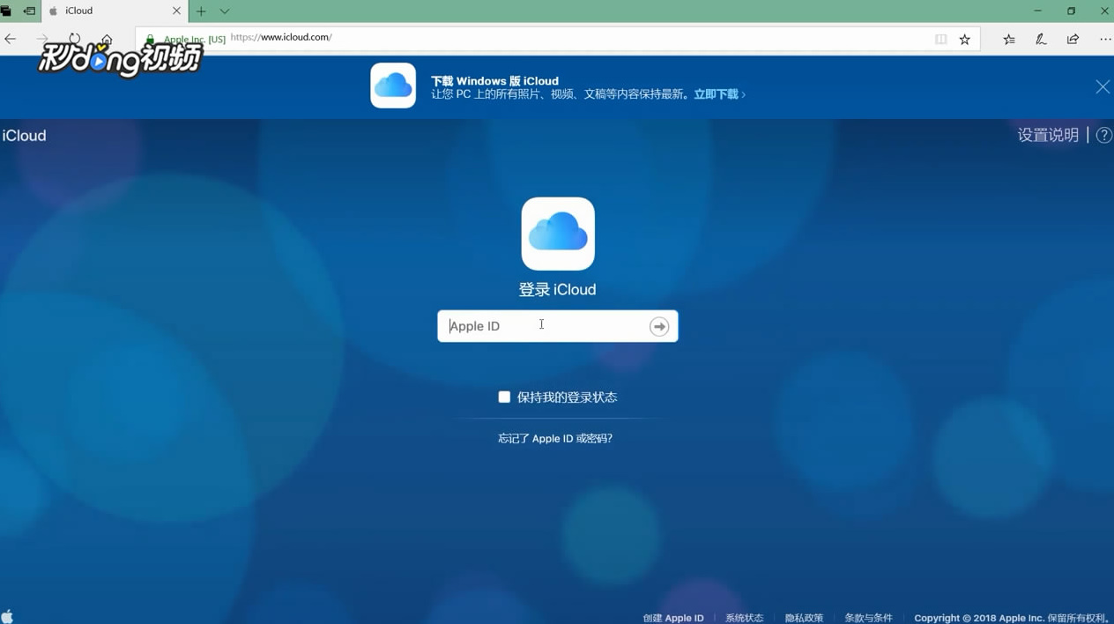Close the iCloud browser tab
This screenshot has width=1114, height=624.
click(x=176, y=11)
